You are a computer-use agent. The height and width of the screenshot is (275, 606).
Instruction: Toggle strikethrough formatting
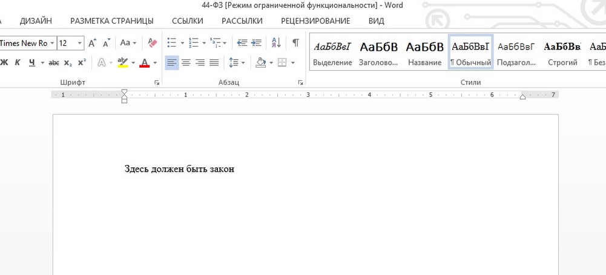pyautogui.click(x=54, y=62)
